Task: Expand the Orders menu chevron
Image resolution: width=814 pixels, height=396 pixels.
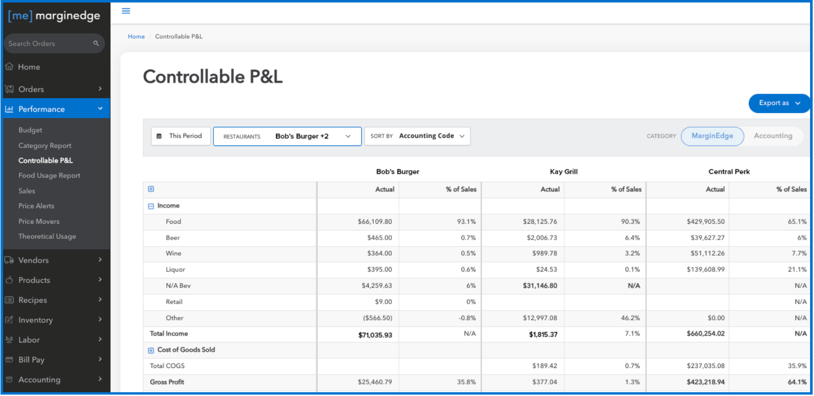Action: click(x=100, y=89)
